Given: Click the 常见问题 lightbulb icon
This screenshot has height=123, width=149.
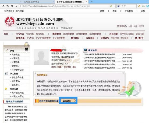Looking at the screenshot, I should tap(6, 89).
